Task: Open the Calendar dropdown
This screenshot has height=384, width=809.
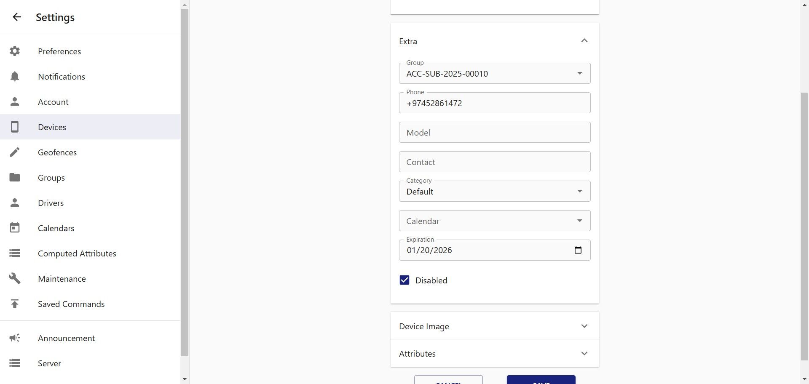Action: coord(495,221)
